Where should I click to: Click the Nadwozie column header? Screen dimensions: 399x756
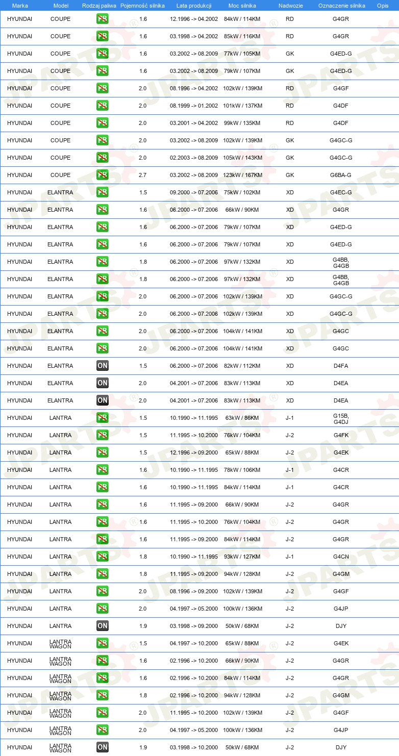click(290, 6)
